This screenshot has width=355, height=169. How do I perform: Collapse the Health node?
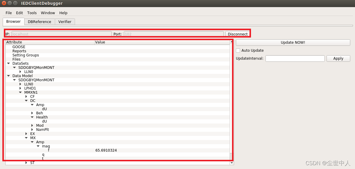[32, 117]
